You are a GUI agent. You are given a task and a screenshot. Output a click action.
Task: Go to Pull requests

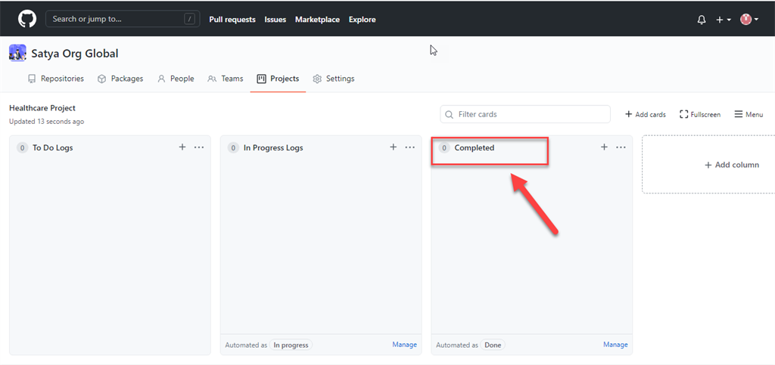pos(232,20)
